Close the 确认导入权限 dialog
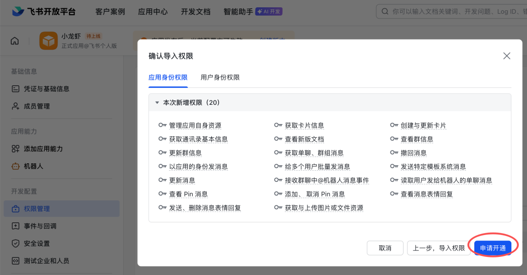The width and height of the screenshot is (527, 275). point(507,56)
